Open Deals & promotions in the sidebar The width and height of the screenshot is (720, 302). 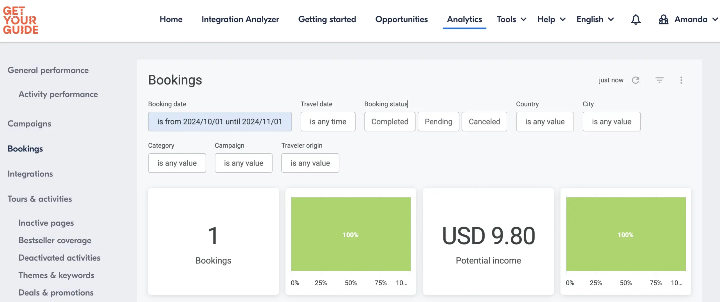[56, 293]
